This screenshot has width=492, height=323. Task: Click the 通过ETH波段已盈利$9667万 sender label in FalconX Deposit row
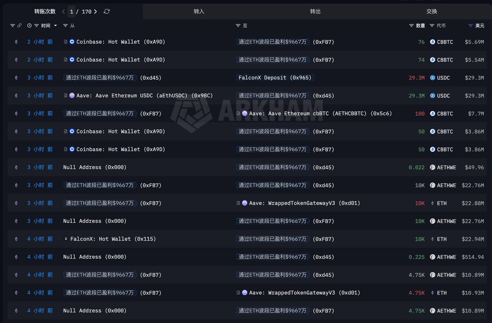[100, 78]
